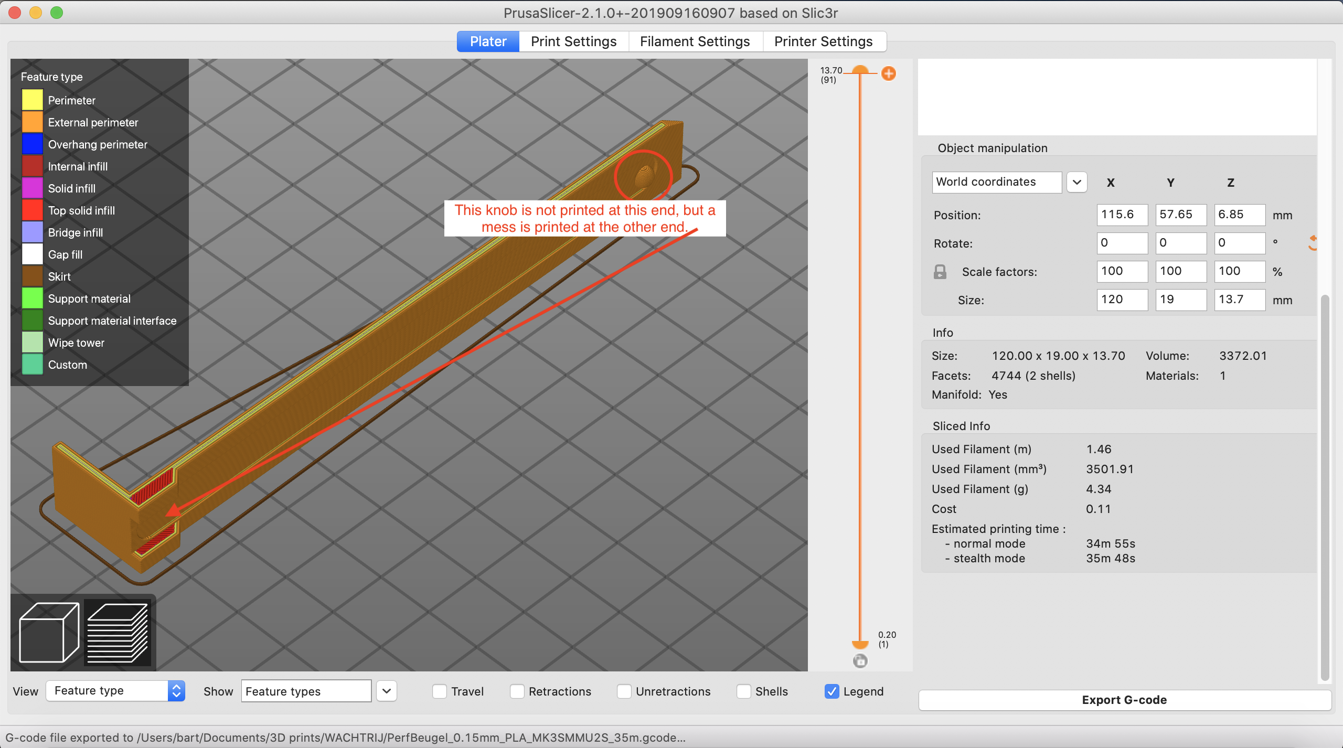The image size is (1343, 748).
Task: Click the Position Y field showing 57.65
Action: point(1181,215)
